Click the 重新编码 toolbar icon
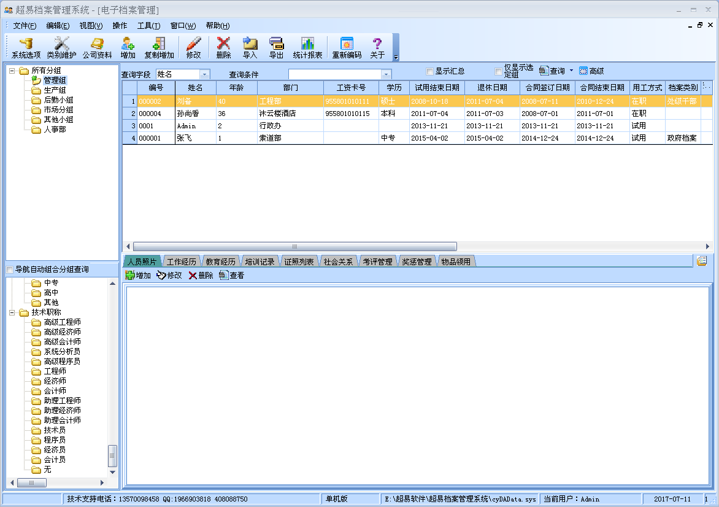 click(347, 47)
